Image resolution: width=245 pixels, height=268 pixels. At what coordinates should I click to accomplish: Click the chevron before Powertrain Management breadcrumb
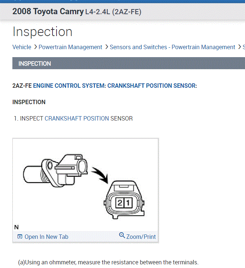click(x=35, y=47)
